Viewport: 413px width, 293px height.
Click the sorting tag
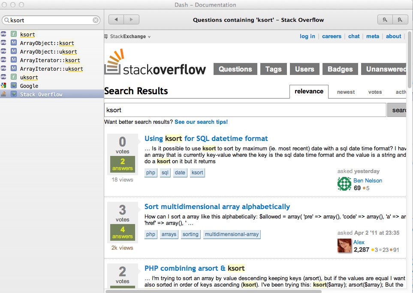pyautogui.click(x=190, y=234)
